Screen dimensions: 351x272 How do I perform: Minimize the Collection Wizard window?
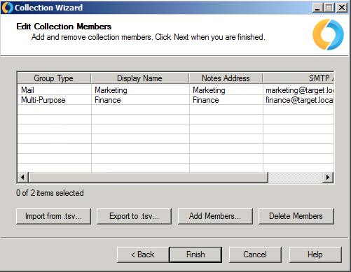coord(317,8)
